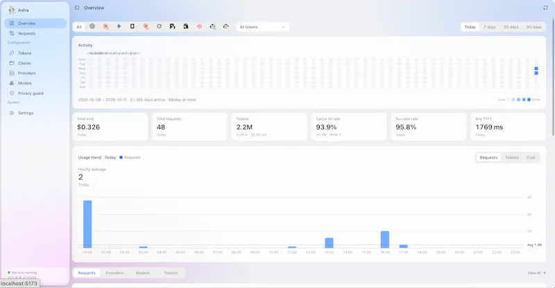Screen dimensions: 555x288
Task: Open the Settings page
Action: coord(35,113)
